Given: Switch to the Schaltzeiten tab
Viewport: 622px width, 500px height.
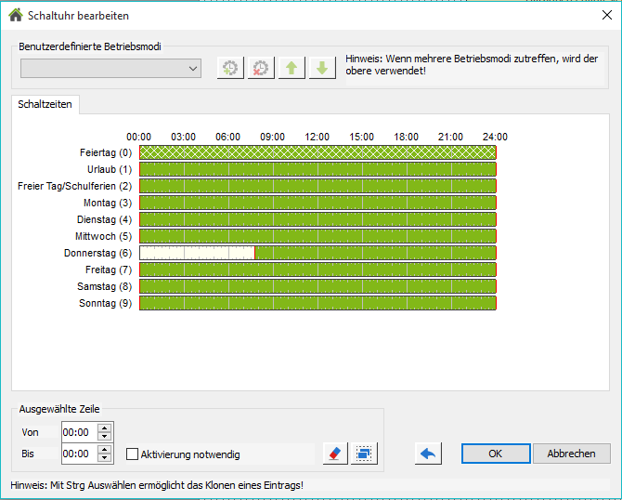Looking at the screenshot, I should pyautogui.click(x=45, y=104).
